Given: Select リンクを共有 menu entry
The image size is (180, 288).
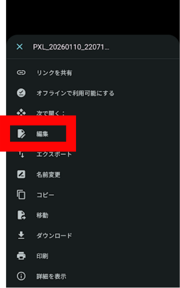Looking at the screenshot, I should pyautogui.click(x=93, y=73).
